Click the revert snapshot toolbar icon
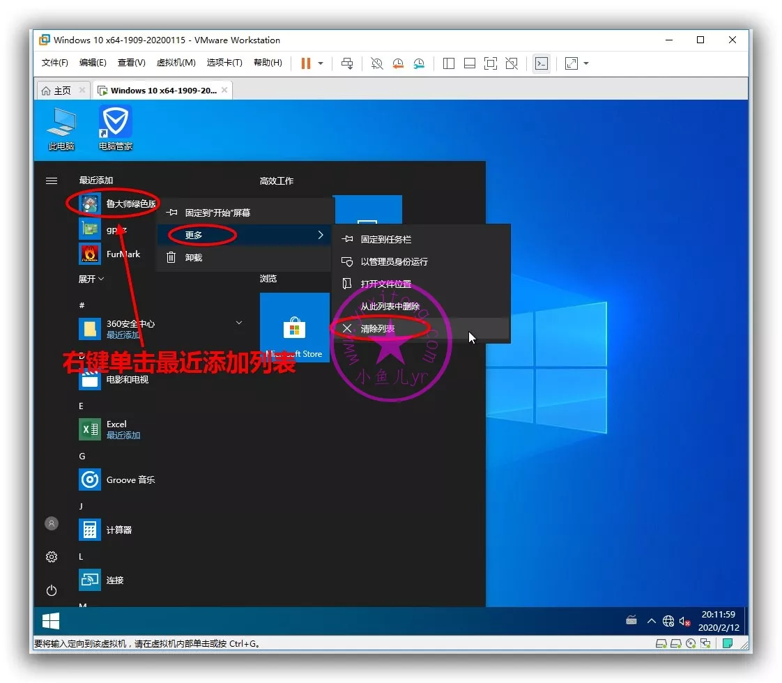The height and width of the screenshot is (683, 782). tap(398, 63)
